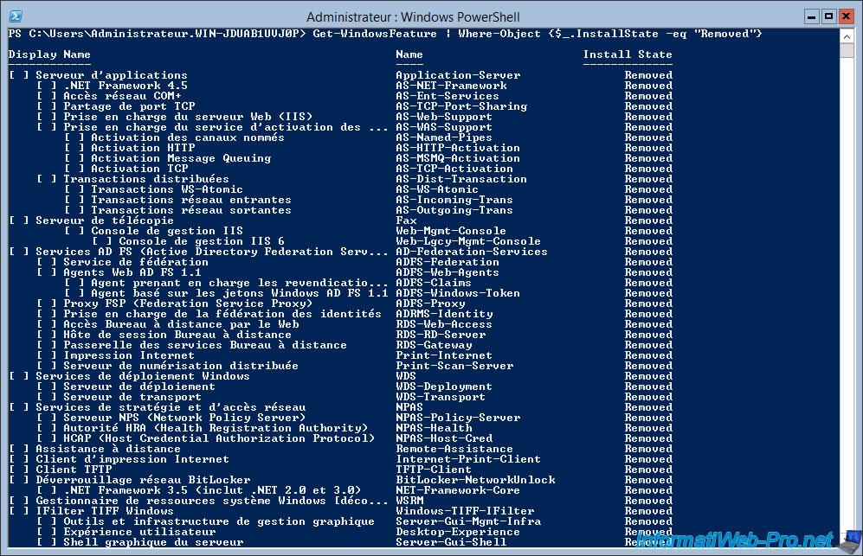This screenshot has height=556, width=863.
Task: Click AD-Federation-Services feature name
Action: pyautogui.click(x=472, y=252)
